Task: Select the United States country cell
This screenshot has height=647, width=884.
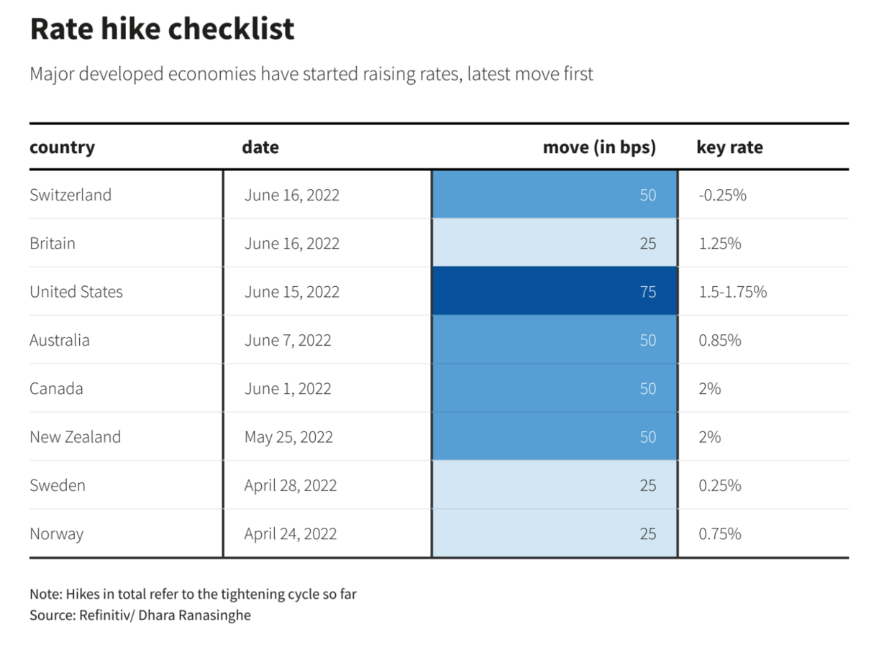Action: pos(76,292)
